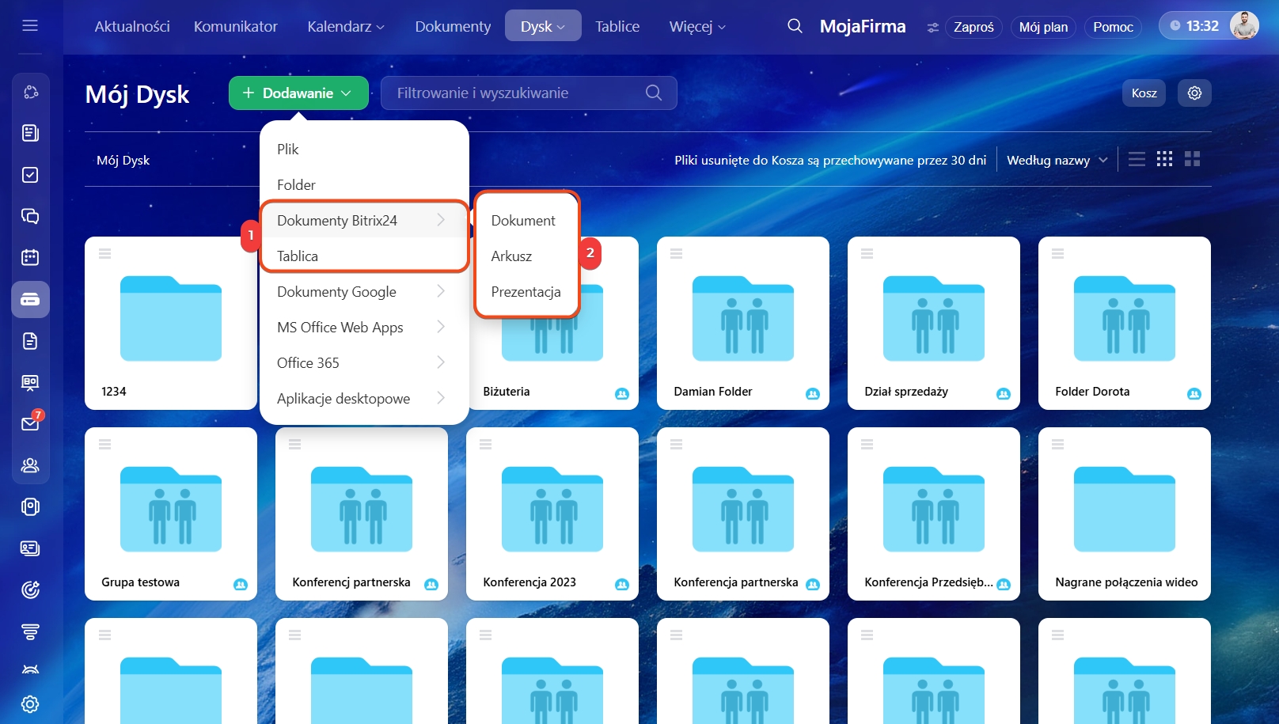Click the Drive icon in left sidebar

pos(30,299)
